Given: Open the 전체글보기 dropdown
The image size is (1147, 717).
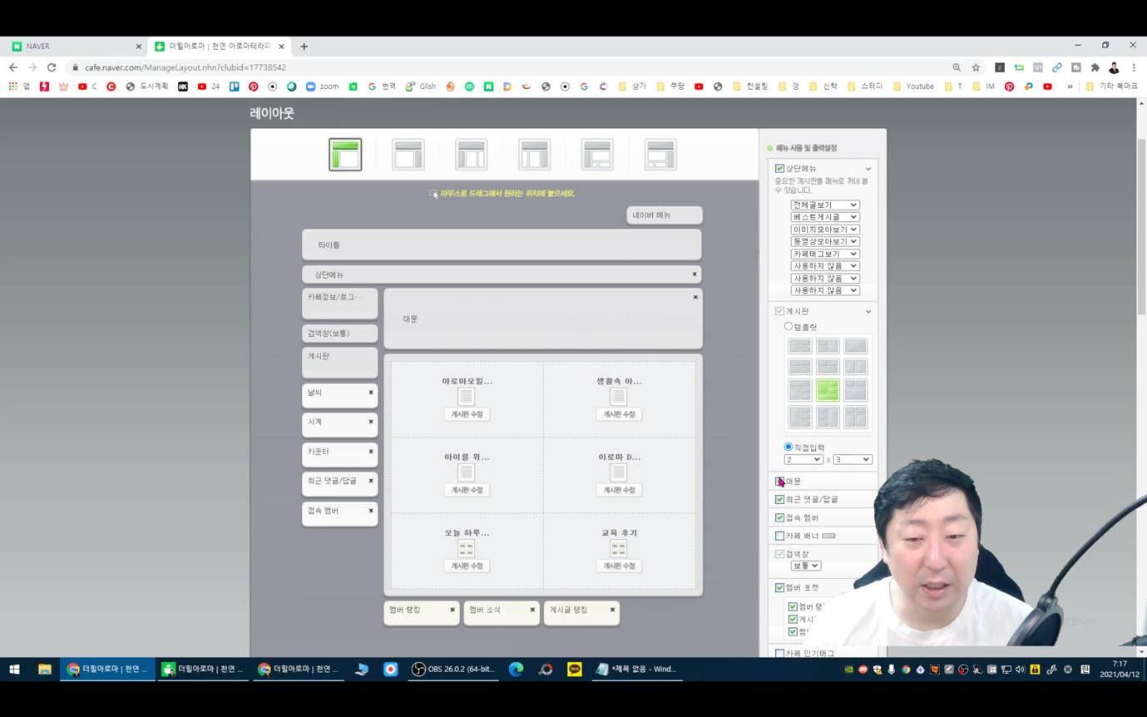Looking at the screenshot, I should (824, 205).
